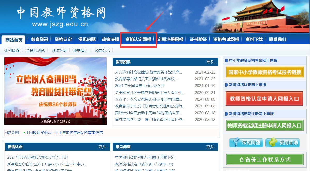
Task: Open 证书验证 navigation item
Action: 198,39
